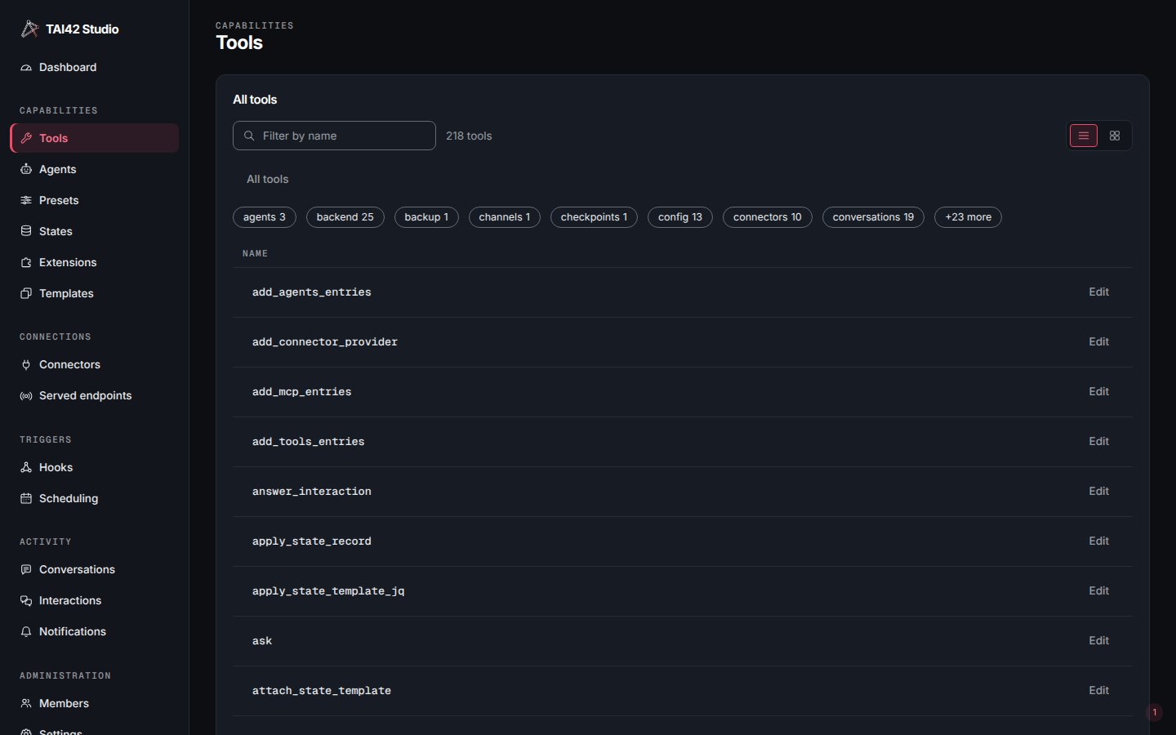Filter tools by conversations 19 tag
The width and height of the screenshot is (1176, 735).
coord(874,217)
